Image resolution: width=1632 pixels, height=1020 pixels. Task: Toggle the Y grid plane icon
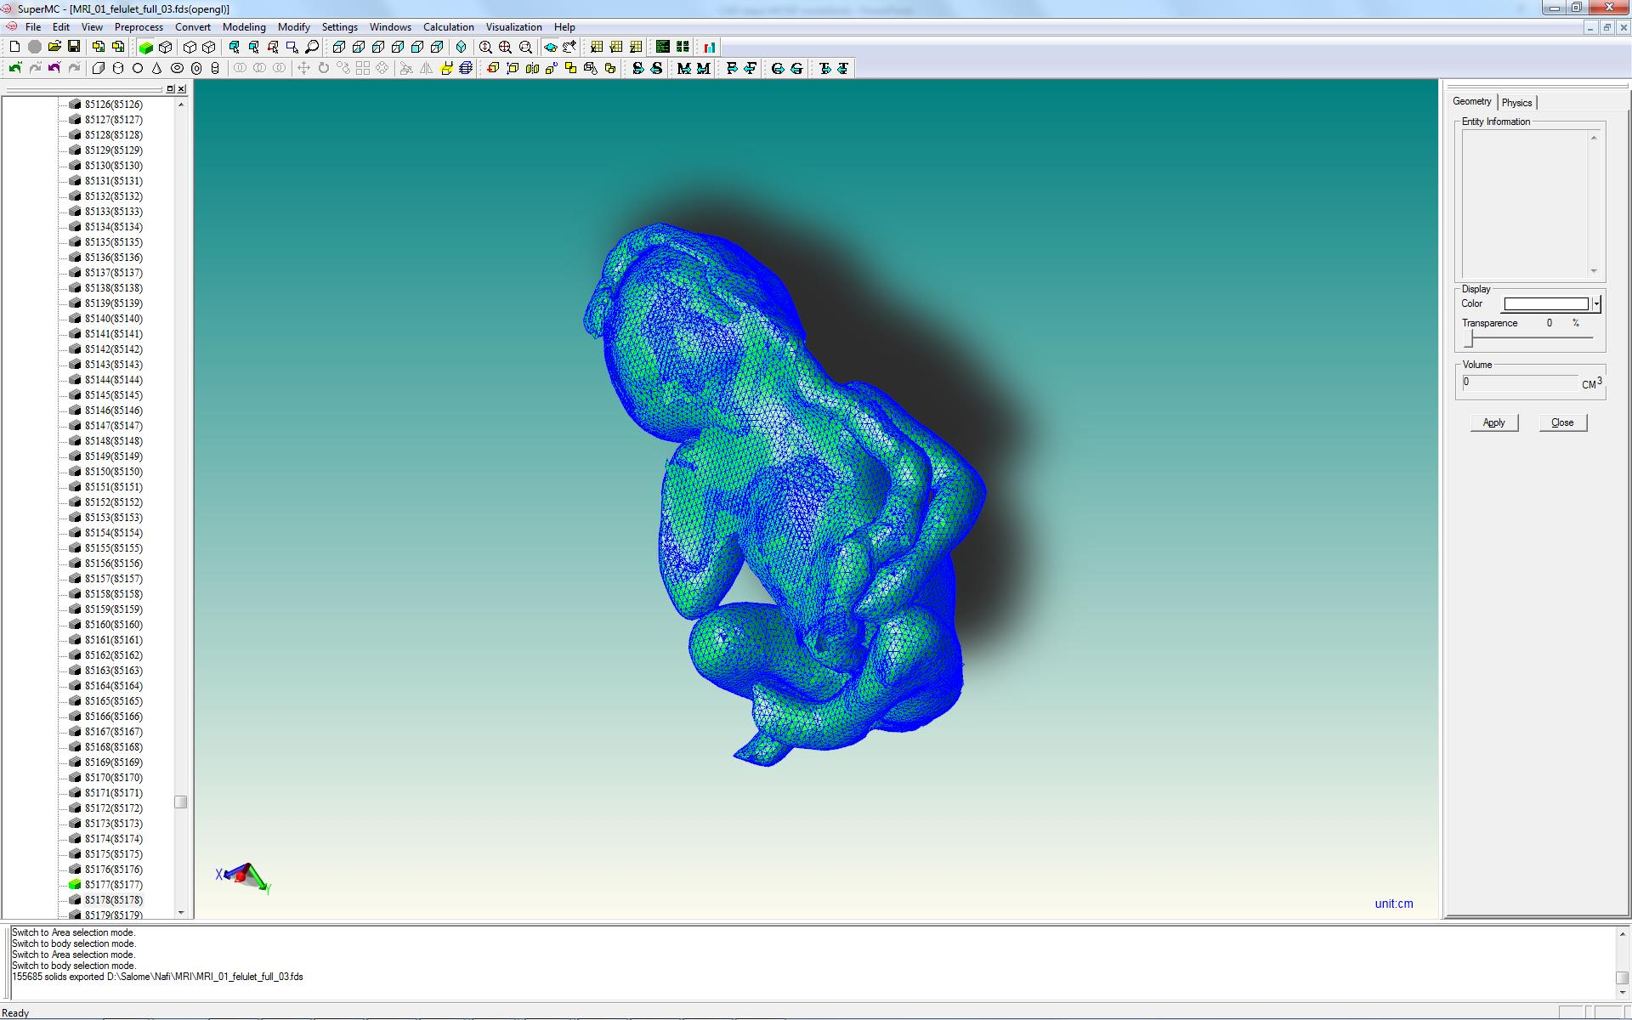[x=616, y=47]
